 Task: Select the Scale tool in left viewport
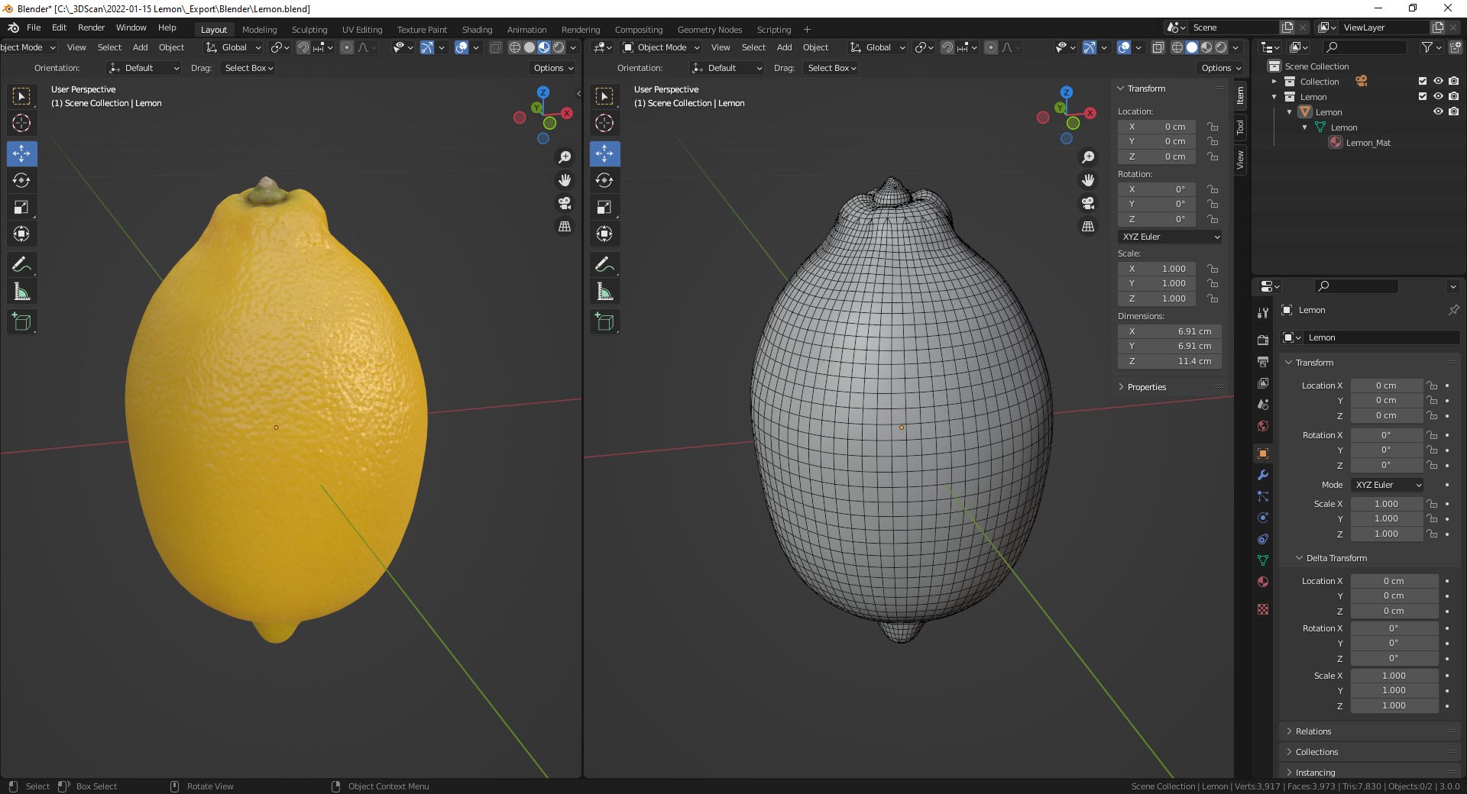[21, 207]
